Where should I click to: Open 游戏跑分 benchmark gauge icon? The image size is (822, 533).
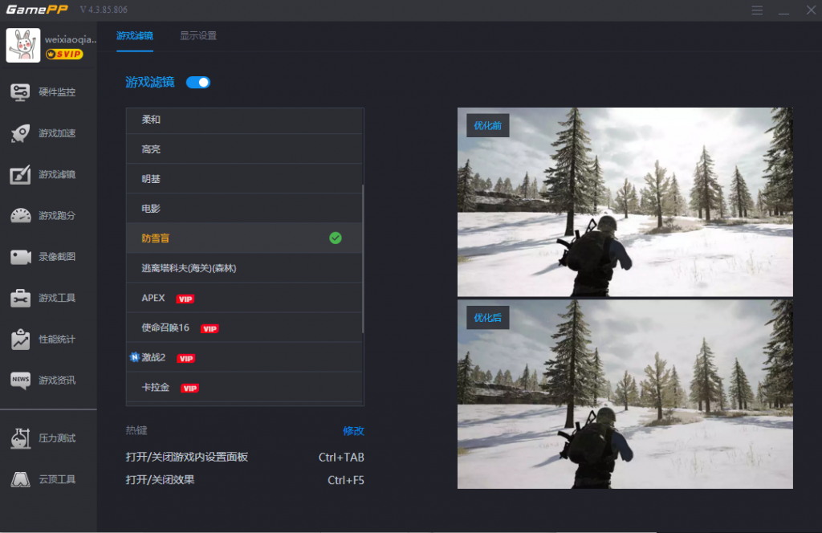tap(20, 215)
